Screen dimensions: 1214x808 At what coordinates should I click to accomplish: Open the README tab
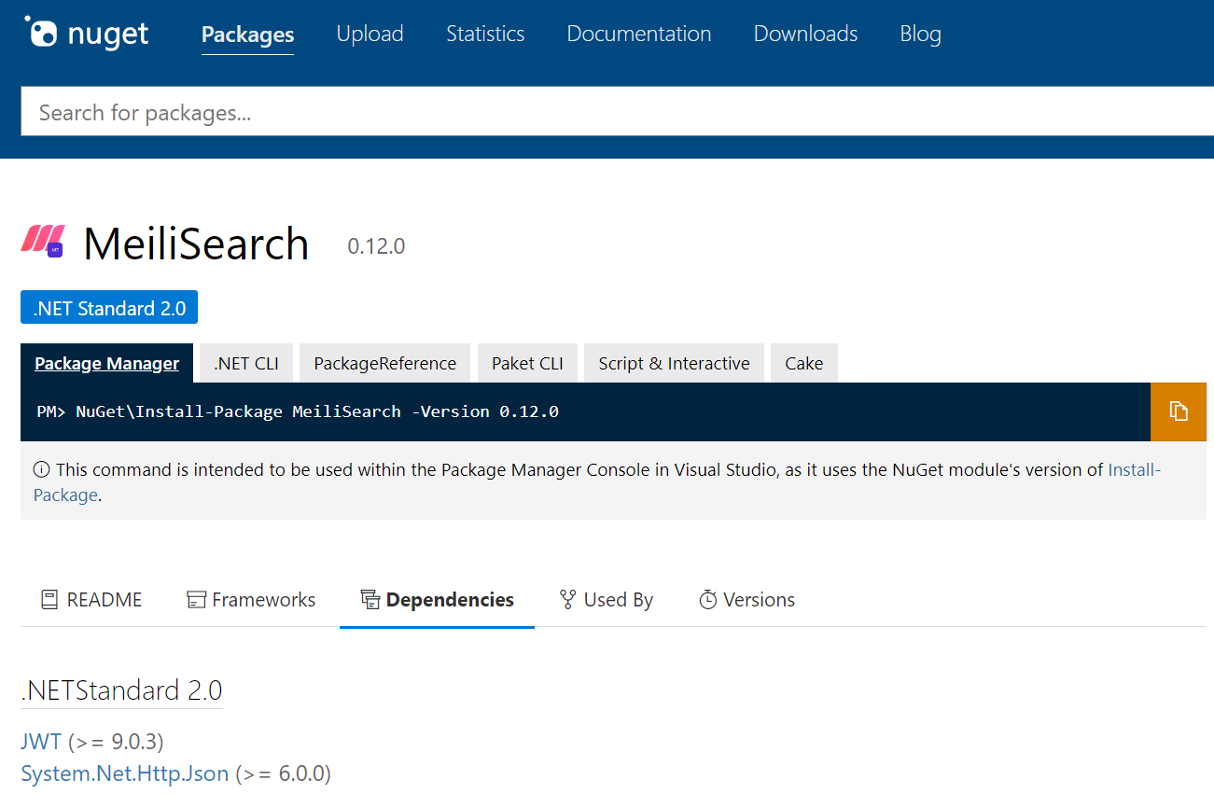(91, 600)
